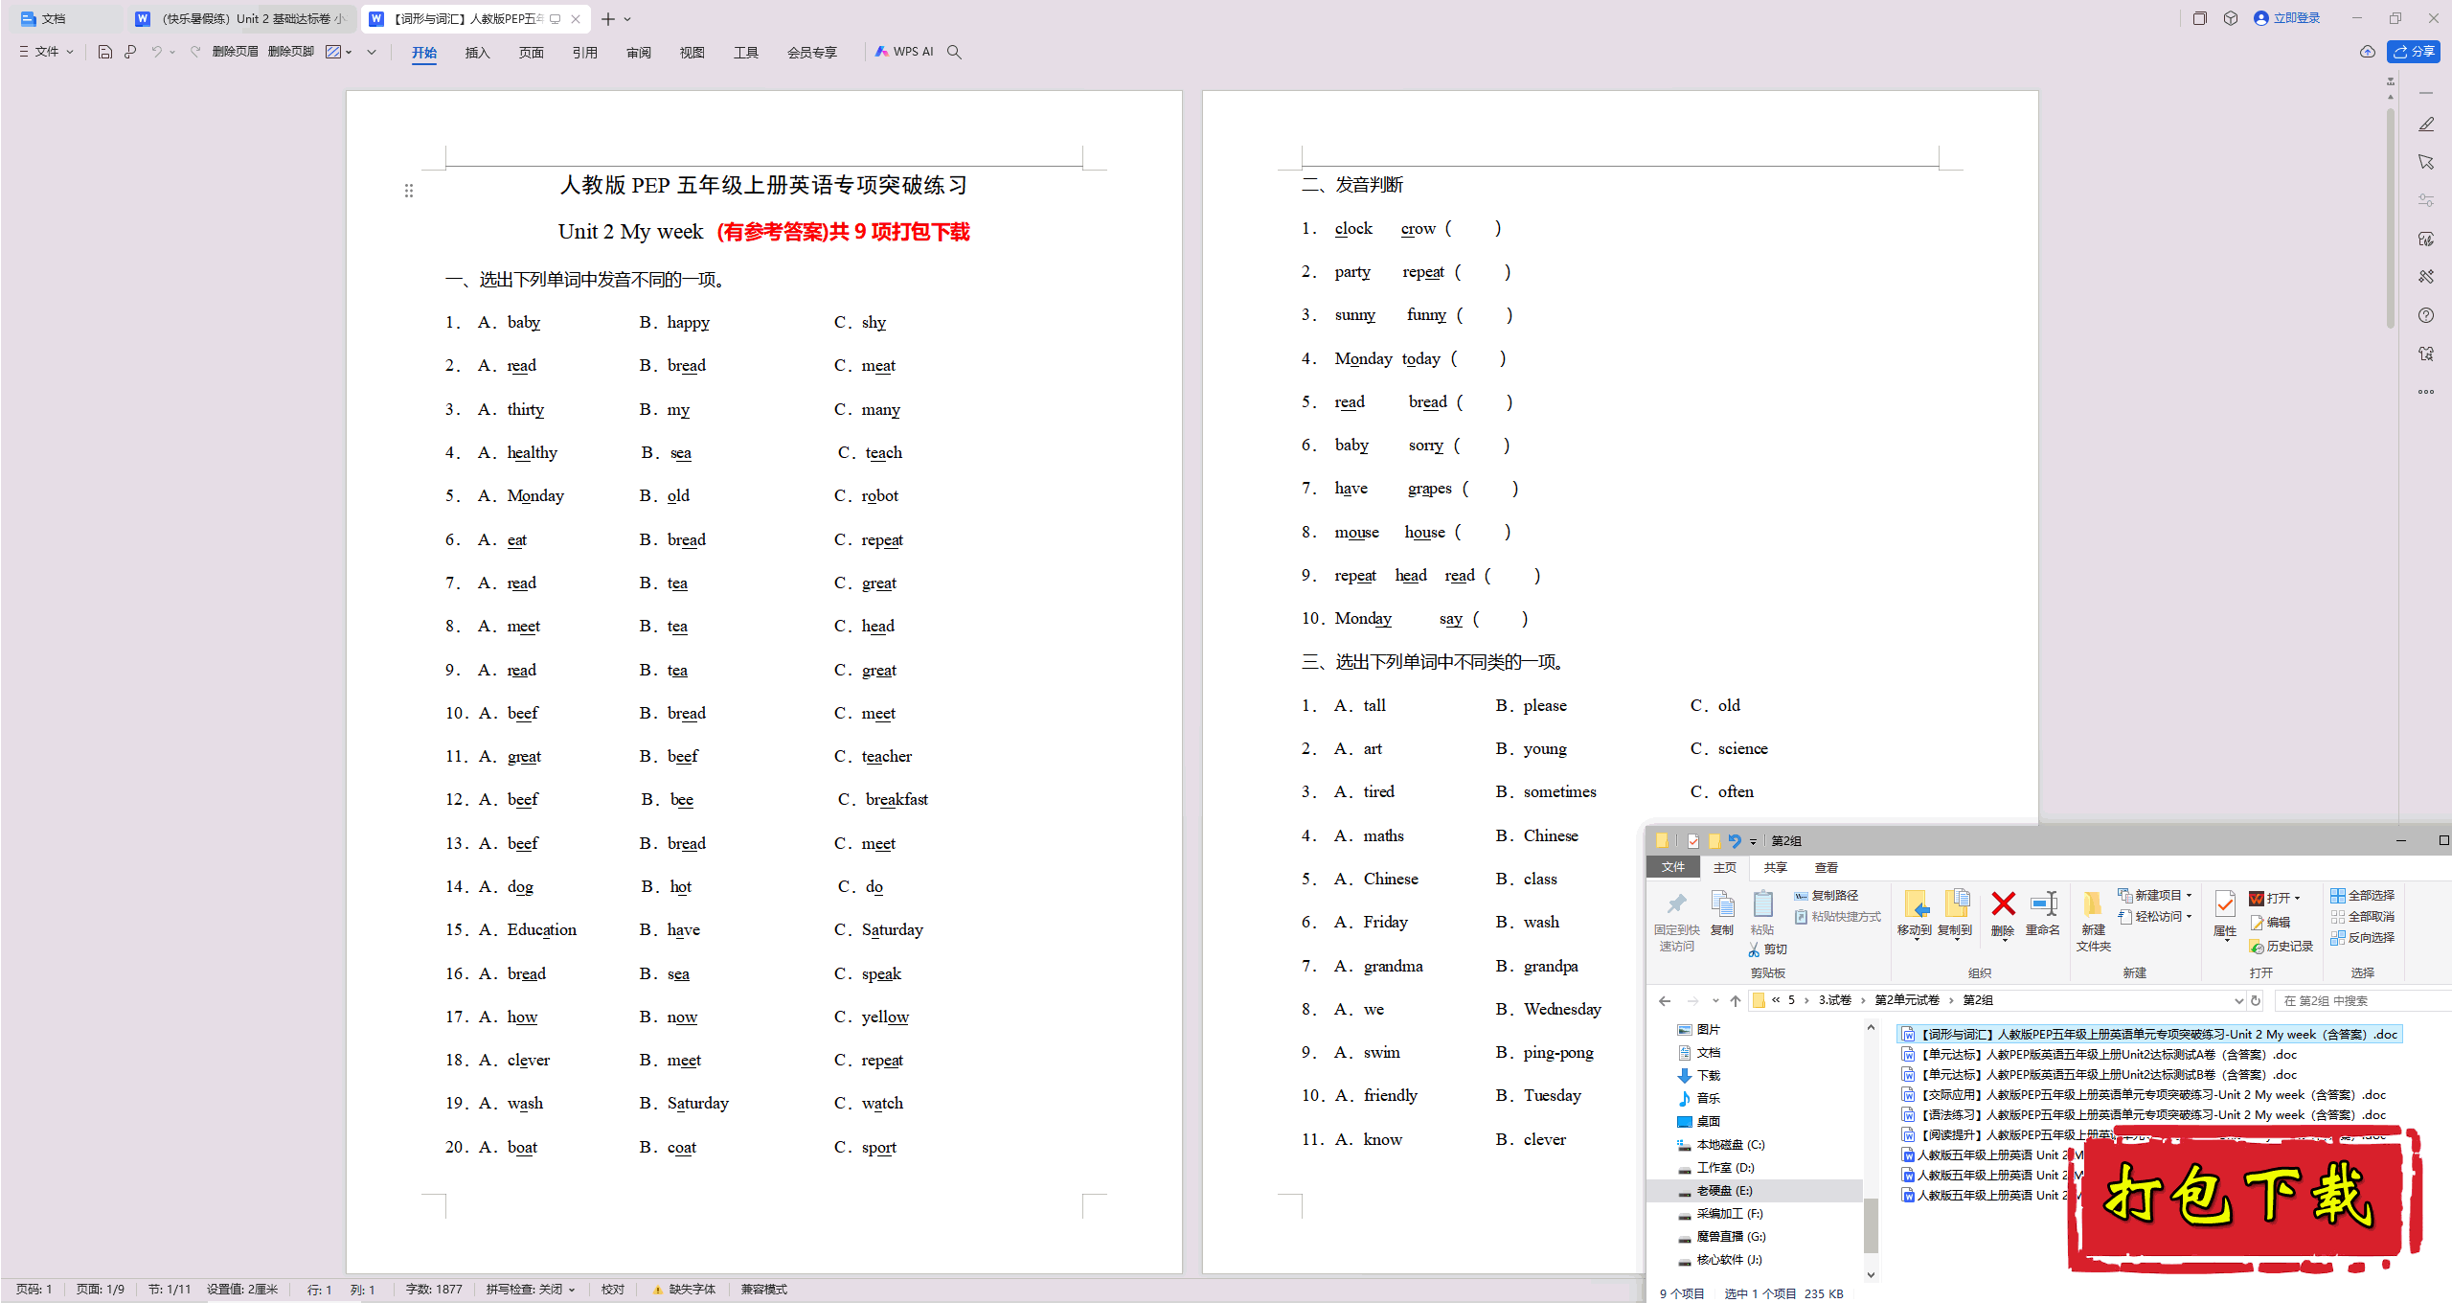Select the pen edit icon in right sidebar

pyautogui.click(x=2426, y=125)
